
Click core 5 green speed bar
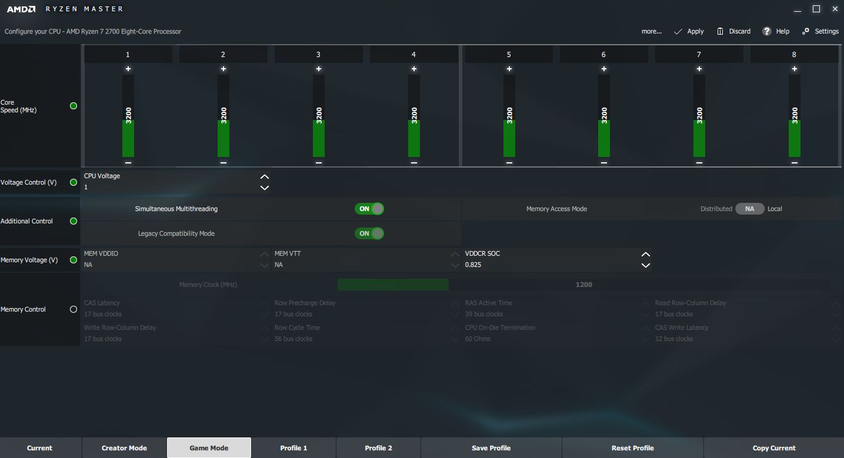pos(509,138)
